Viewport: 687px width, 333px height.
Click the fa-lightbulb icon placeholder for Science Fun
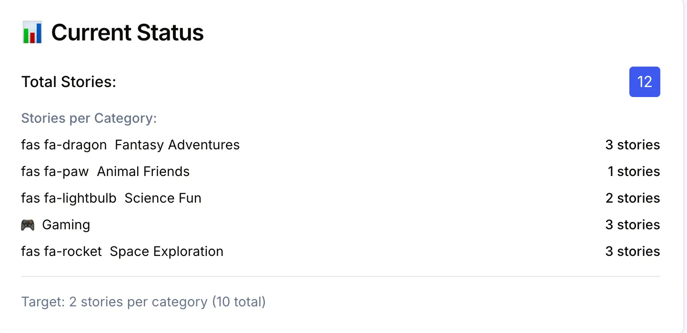pyautogui.click(x=69, y=198)
